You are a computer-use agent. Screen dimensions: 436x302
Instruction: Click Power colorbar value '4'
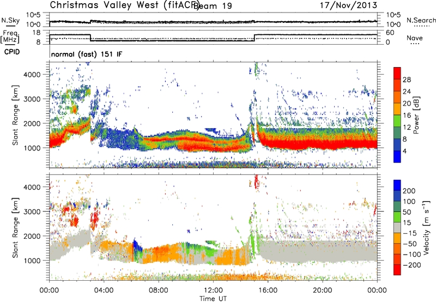[404, 151]
